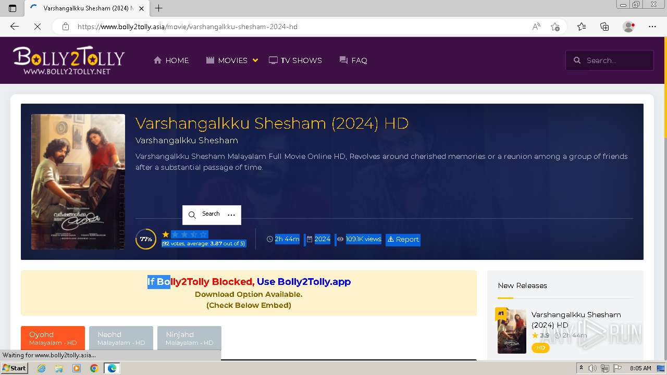View the site's lock information icon
The height and width of the screenshot is (375, 667).
pos(66,27)
